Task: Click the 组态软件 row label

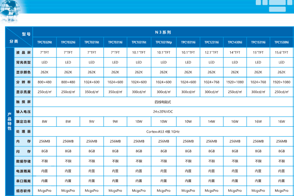Action: pyautogui.click(x=23, y=191)
